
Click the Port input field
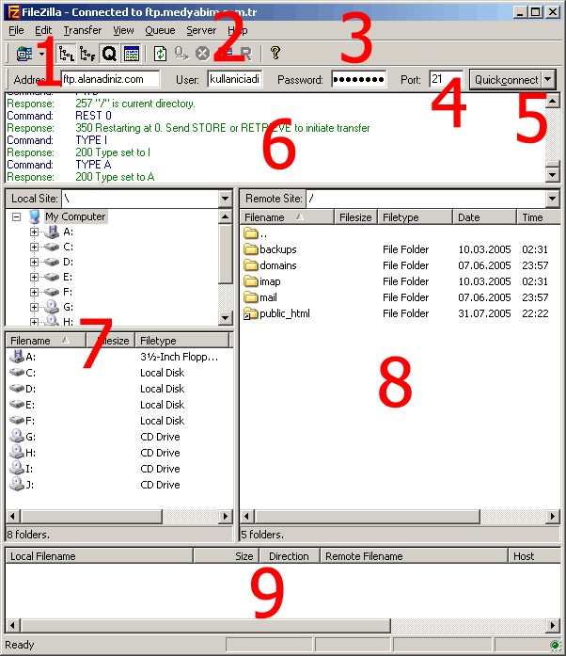click(445, 80)
